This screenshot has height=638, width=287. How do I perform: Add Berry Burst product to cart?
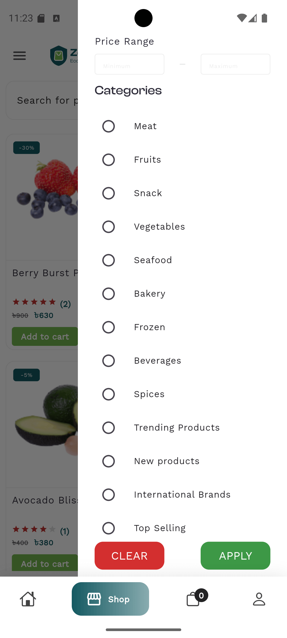pos(45,337)
